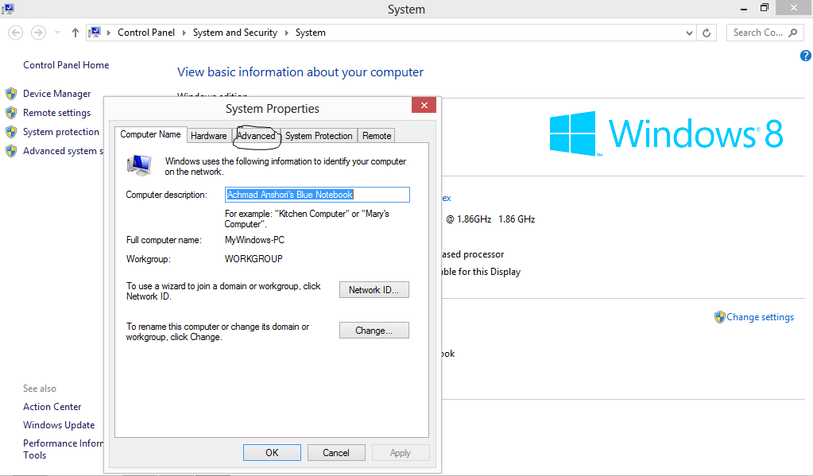Click the Change settings link
The width and height of the screenshot is (813, 476).
(x=760, y=317)
